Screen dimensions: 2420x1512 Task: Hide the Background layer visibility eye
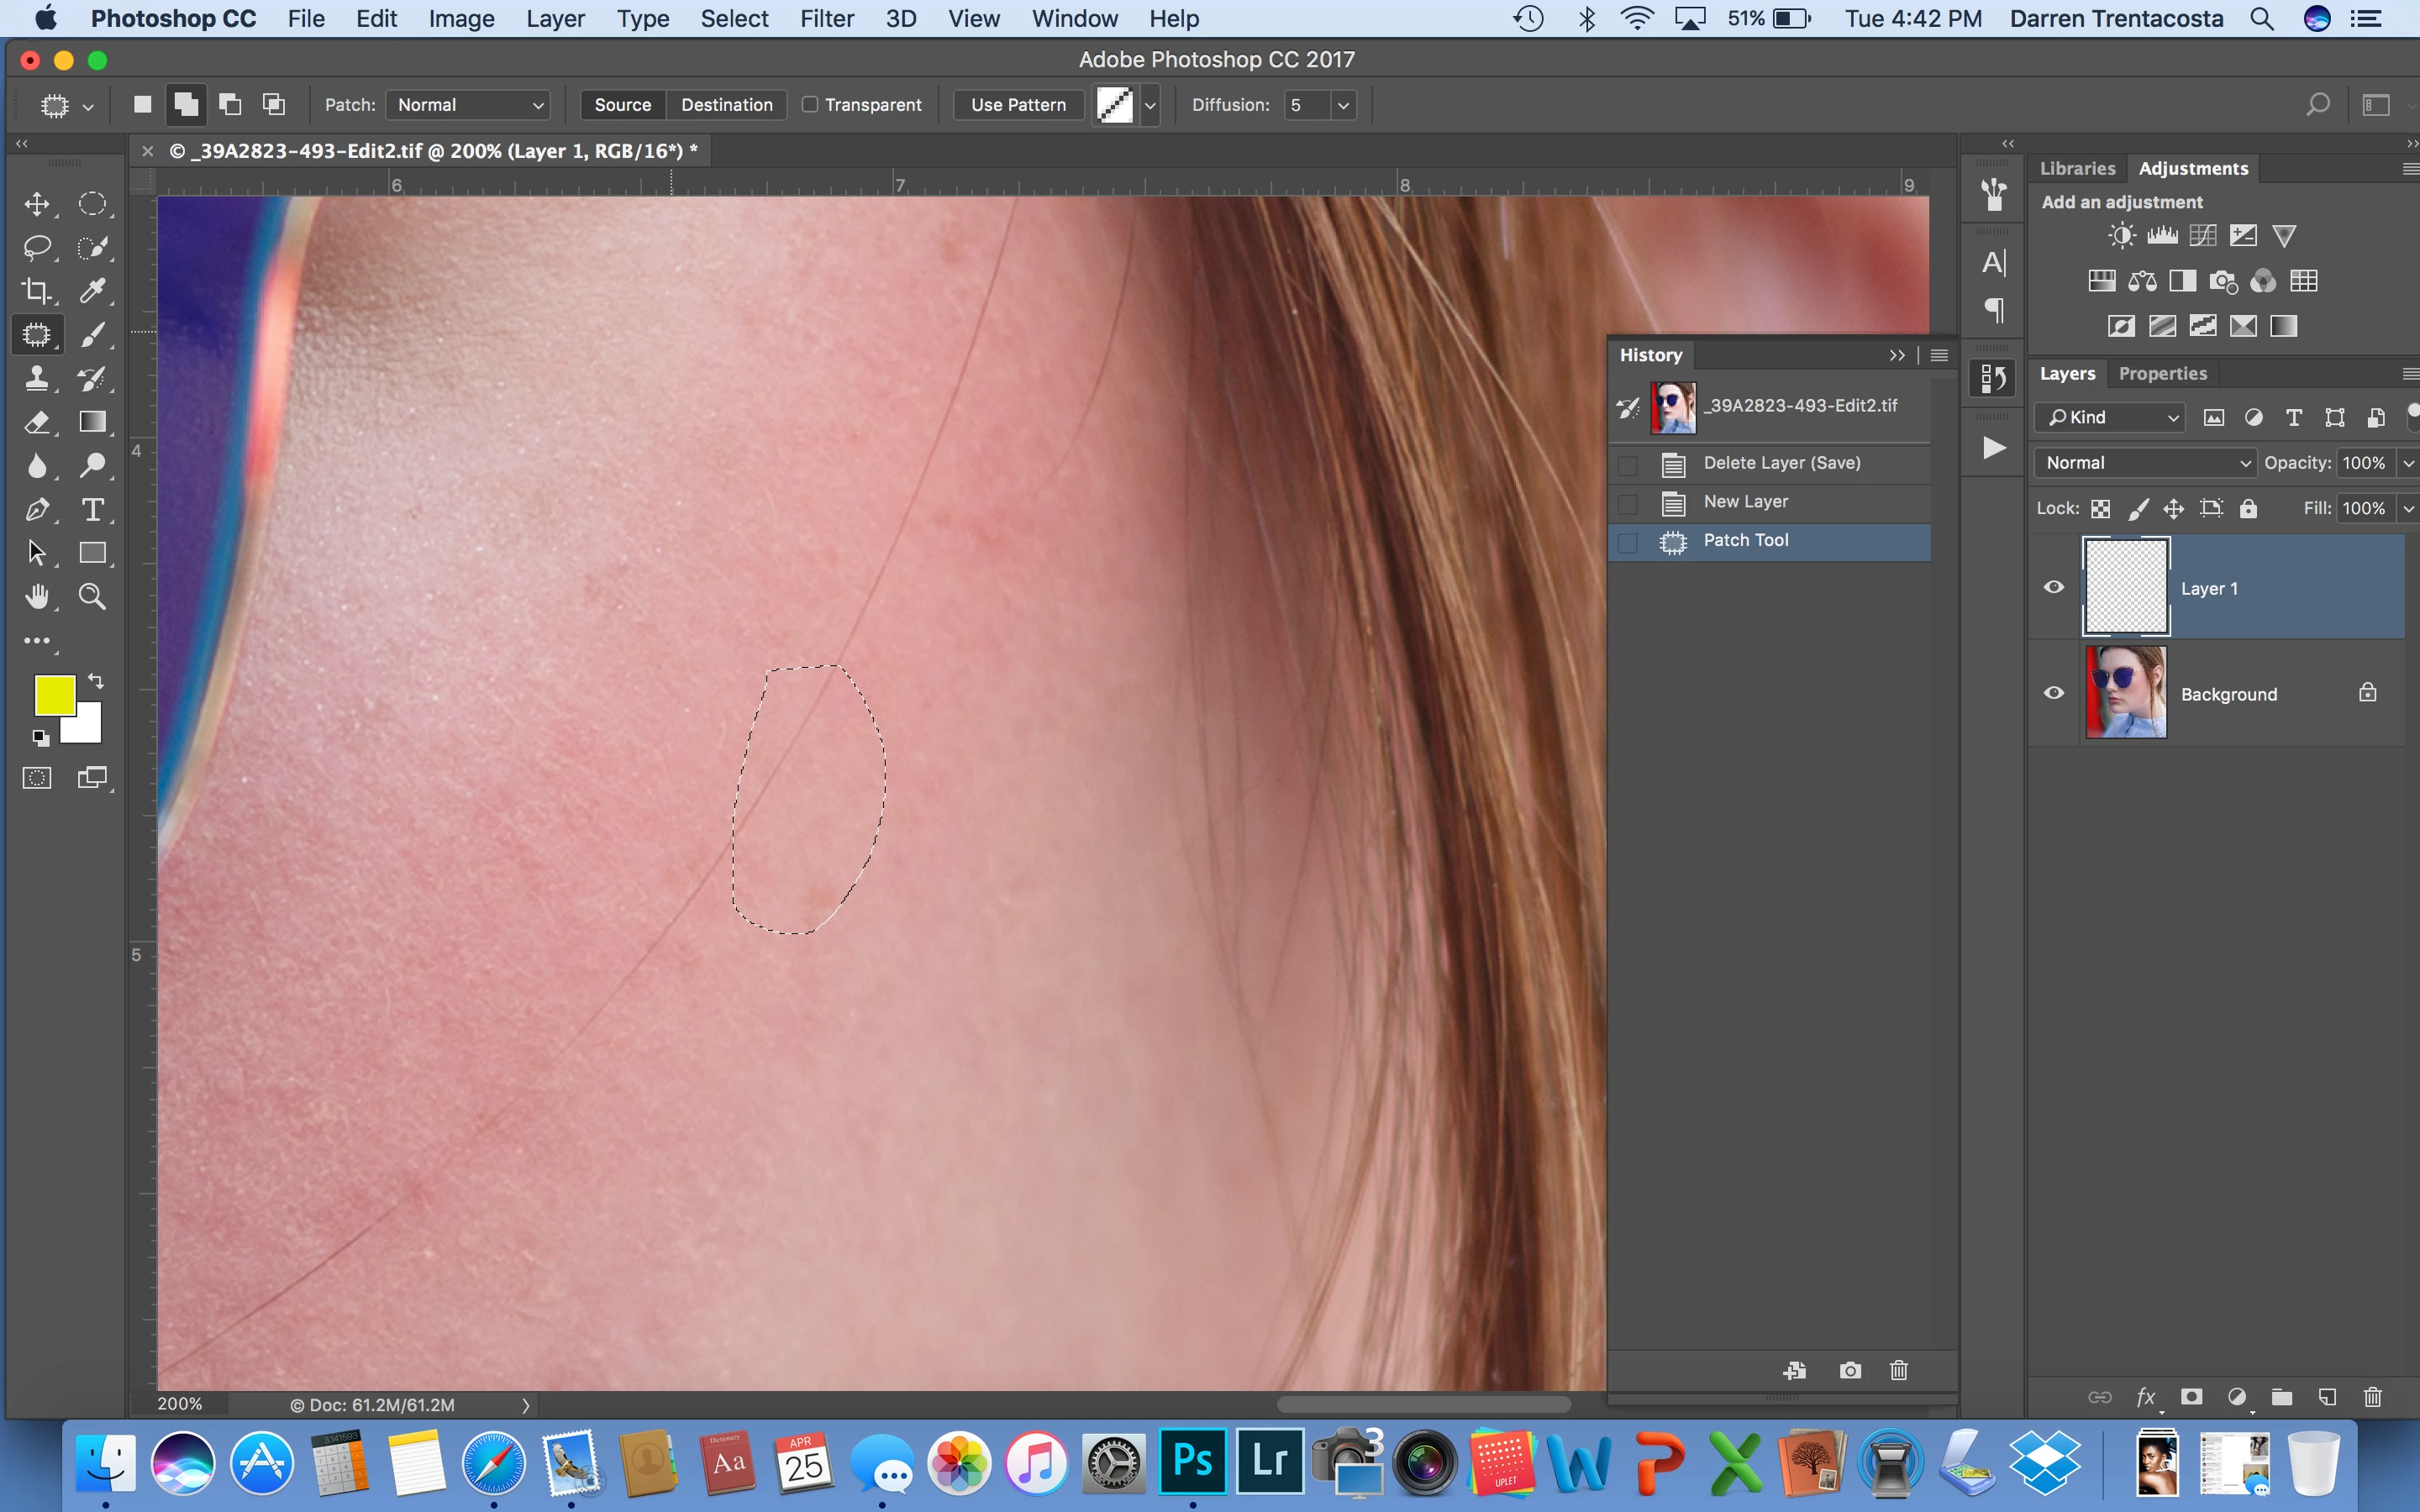[x=2054, y=693]
